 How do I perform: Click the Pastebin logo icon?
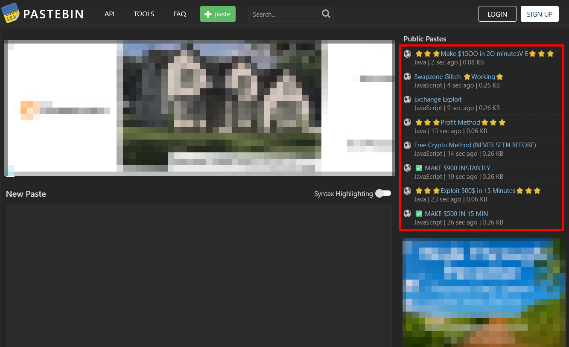(11, 13)
